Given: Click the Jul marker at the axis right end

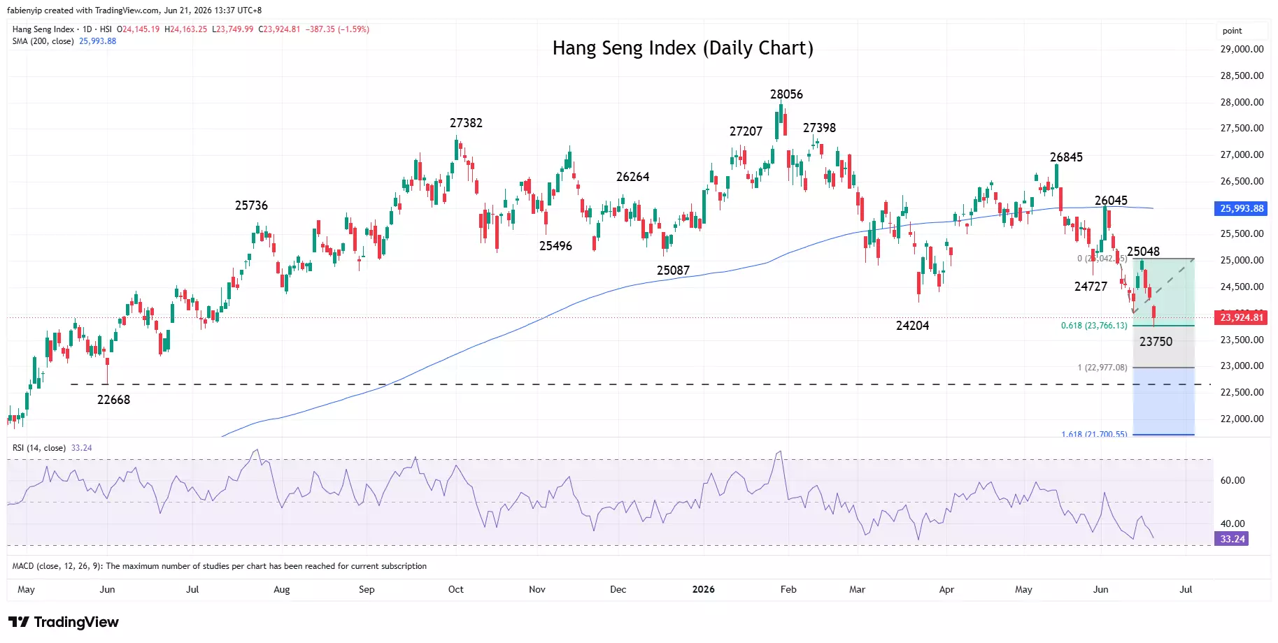Looking at the screenshot, I should tap(1186, 589).
